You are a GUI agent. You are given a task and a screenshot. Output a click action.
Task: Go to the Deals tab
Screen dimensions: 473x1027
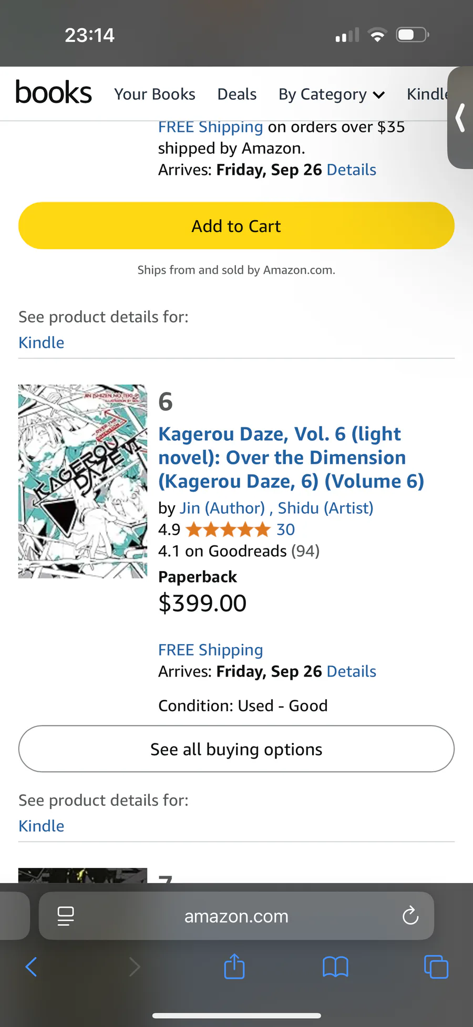coord(237,95)
